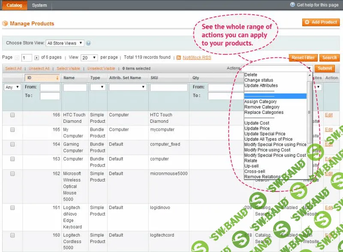Check the checkbox for product 162 Microsoft Wireless Mouse
343x252 pixels.
(x=12, y=174)
